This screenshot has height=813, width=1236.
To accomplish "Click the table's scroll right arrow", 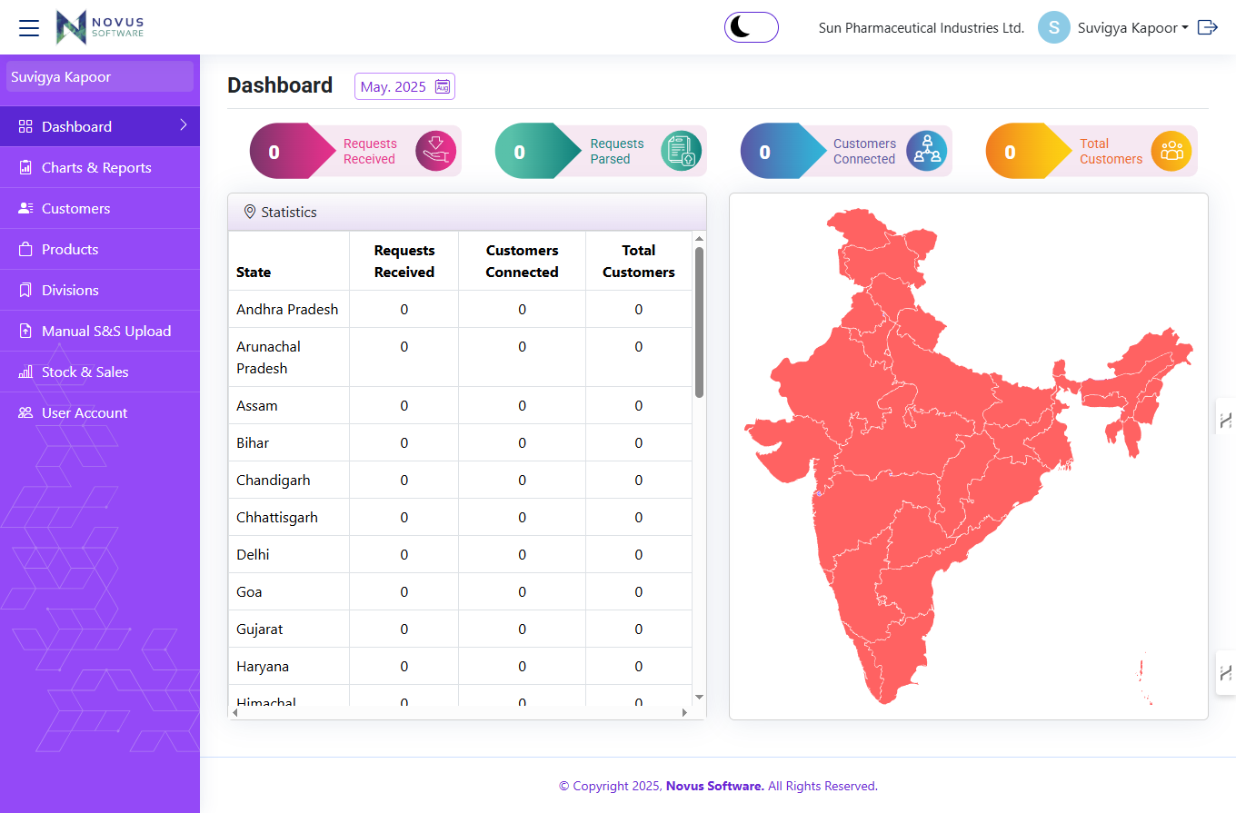I will (x=684, y=713).
